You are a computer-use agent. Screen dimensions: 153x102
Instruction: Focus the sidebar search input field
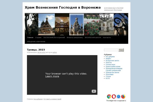111,50
